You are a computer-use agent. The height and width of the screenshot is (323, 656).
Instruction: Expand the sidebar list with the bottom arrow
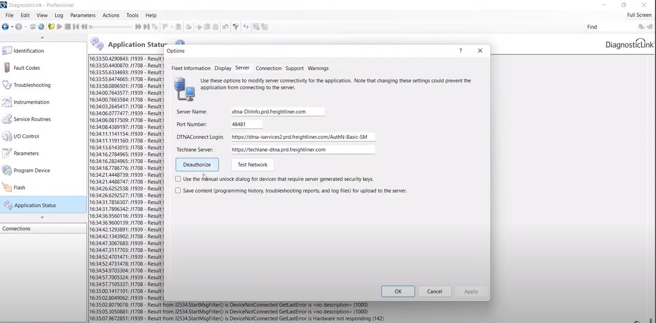tap(42, 217)
